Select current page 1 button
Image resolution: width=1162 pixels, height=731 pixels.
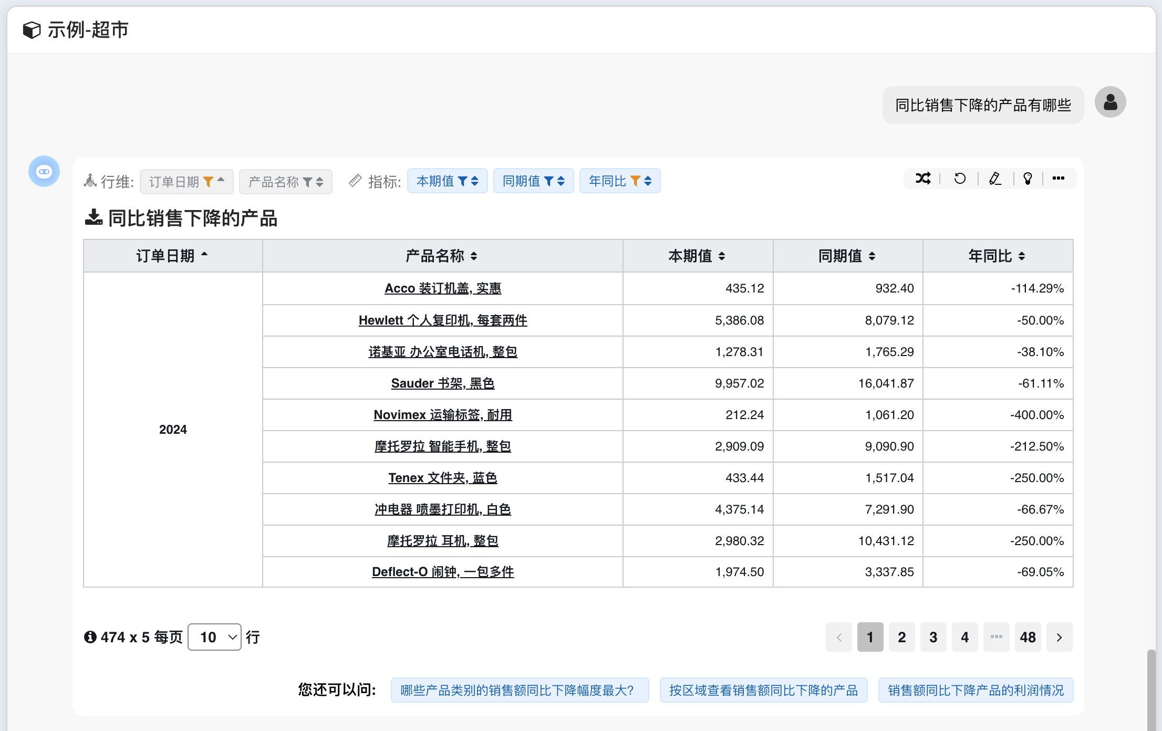[x=870, y=637]
